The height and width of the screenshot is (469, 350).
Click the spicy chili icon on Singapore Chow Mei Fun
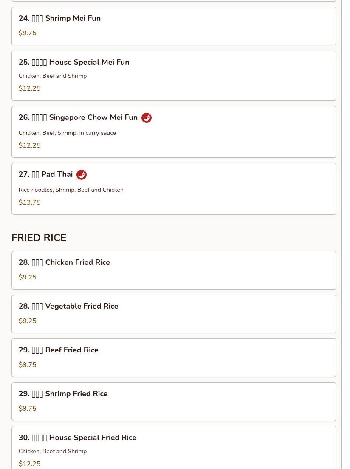[147, 118]
